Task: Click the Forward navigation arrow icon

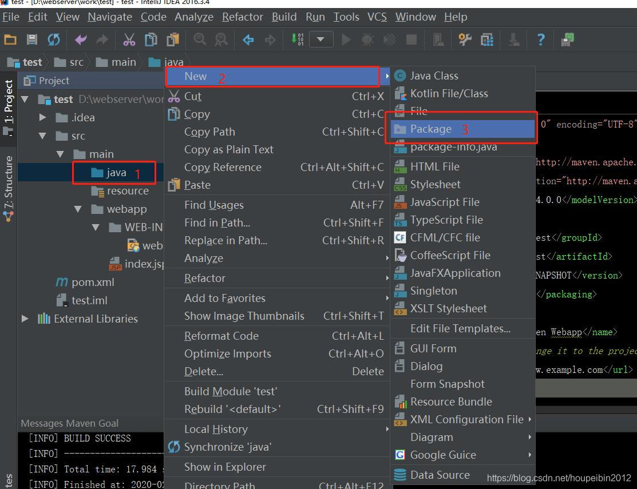Action: [x=270, y=39]
